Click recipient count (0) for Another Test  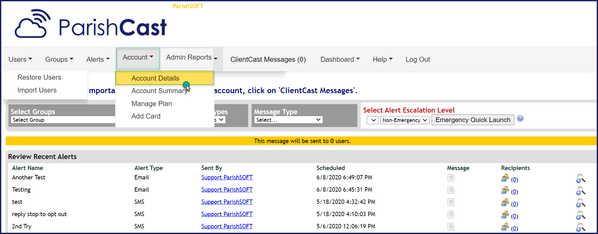tap(514, 179)
